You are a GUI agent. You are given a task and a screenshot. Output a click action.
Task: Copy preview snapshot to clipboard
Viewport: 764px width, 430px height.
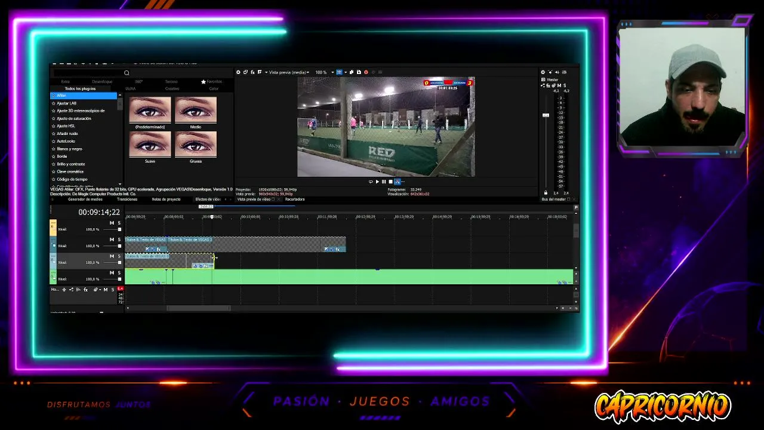pyautogui.click(x=352, y=72)
